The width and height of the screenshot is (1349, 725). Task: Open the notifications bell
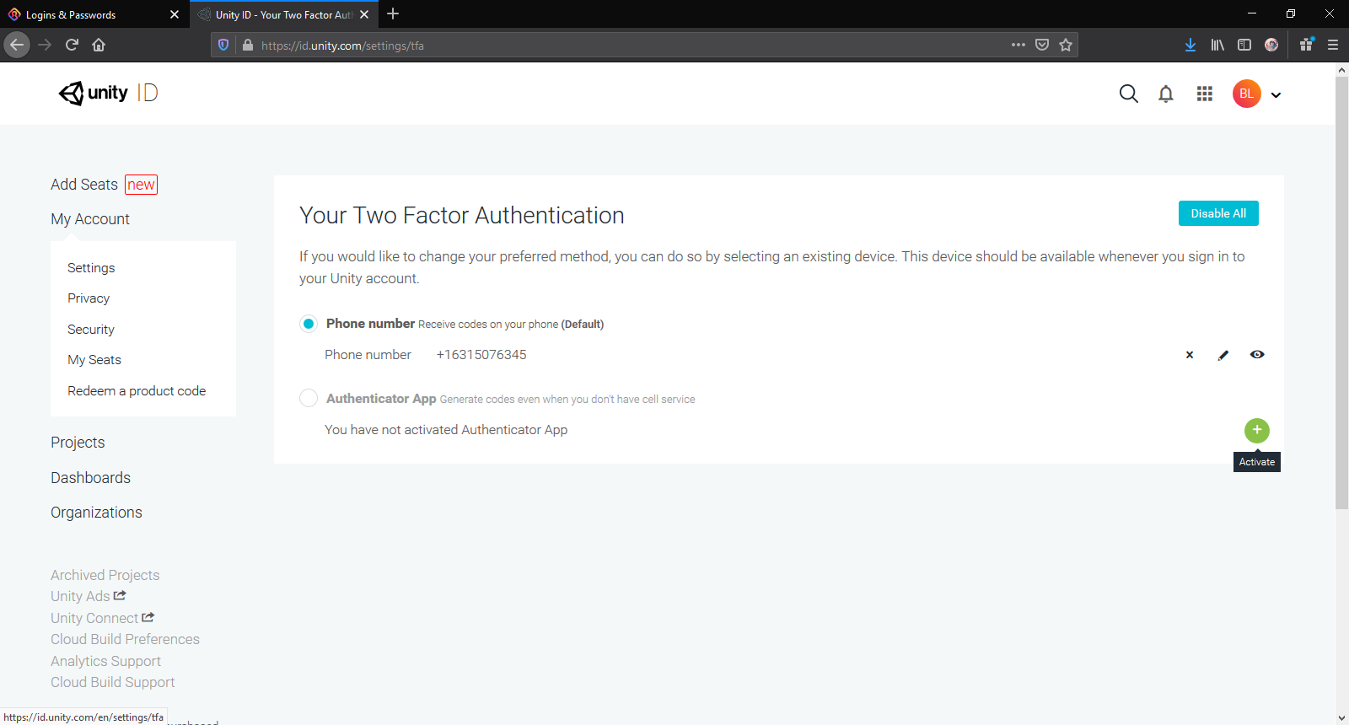click(1166, 94)
